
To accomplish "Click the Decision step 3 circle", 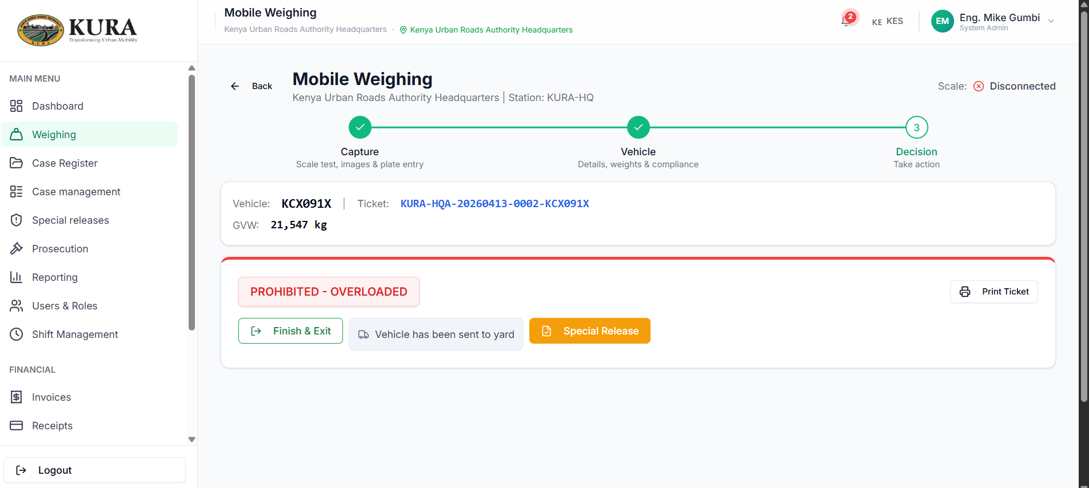I will tap(916, 127).
